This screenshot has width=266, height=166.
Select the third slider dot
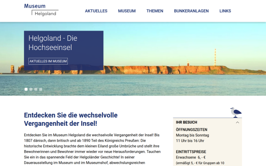tap(36, 89)
